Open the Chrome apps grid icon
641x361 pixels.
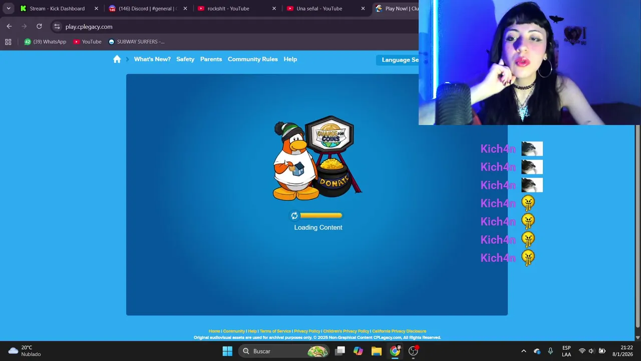[8, 42]
